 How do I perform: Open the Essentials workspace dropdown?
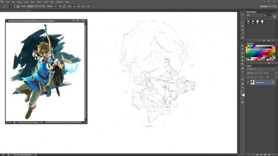[x=268, y=6]
